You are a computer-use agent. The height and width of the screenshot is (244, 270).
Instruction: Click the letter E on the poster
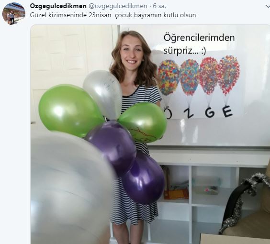[x=227, y=111]
